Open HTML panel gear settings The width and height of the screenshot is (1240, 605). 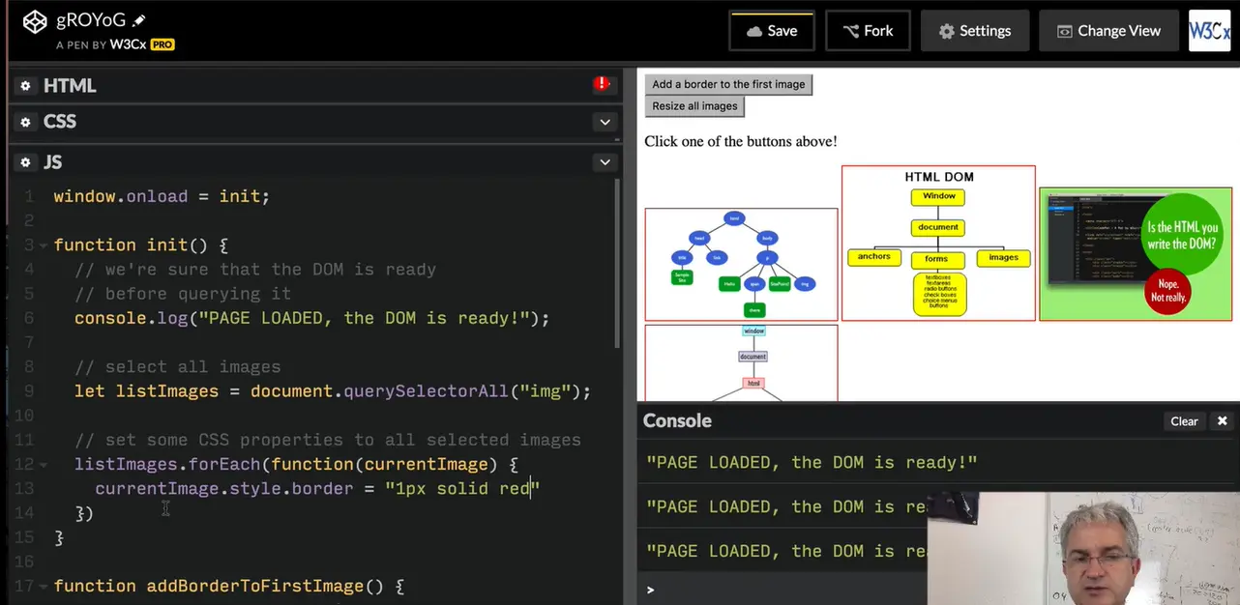tap(26, 86)
